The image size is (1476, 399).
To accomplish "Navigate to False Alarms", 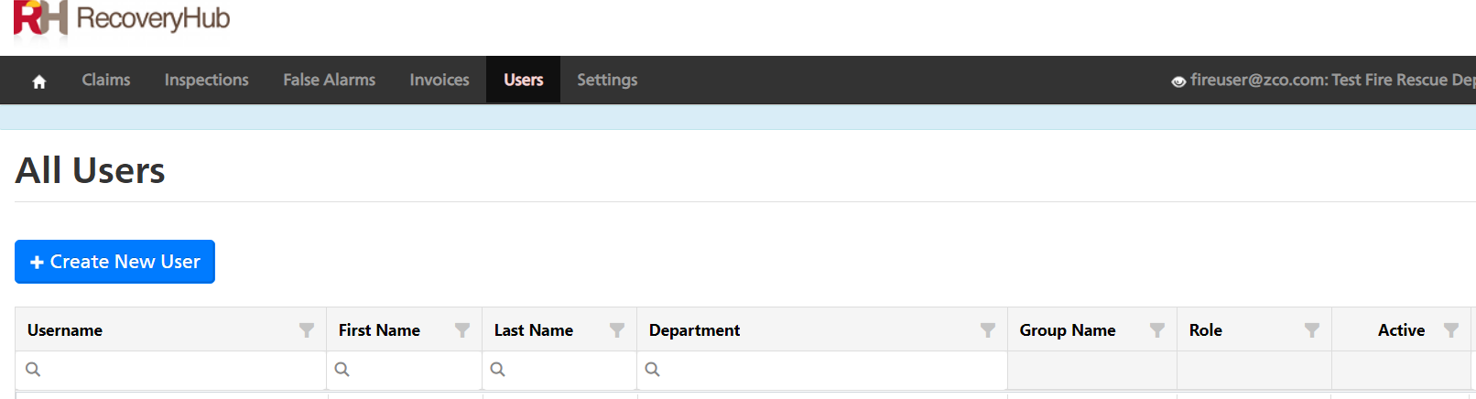I will (330, 80).
